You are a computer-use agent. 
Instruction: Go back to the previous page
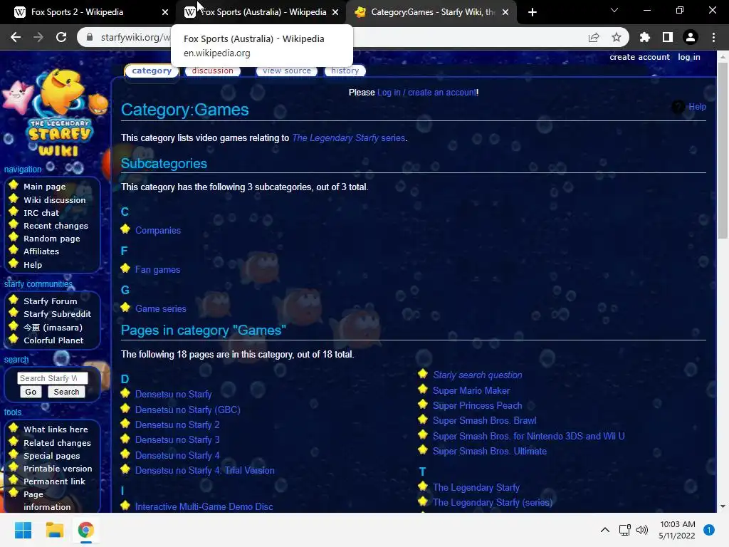[16, 37]
